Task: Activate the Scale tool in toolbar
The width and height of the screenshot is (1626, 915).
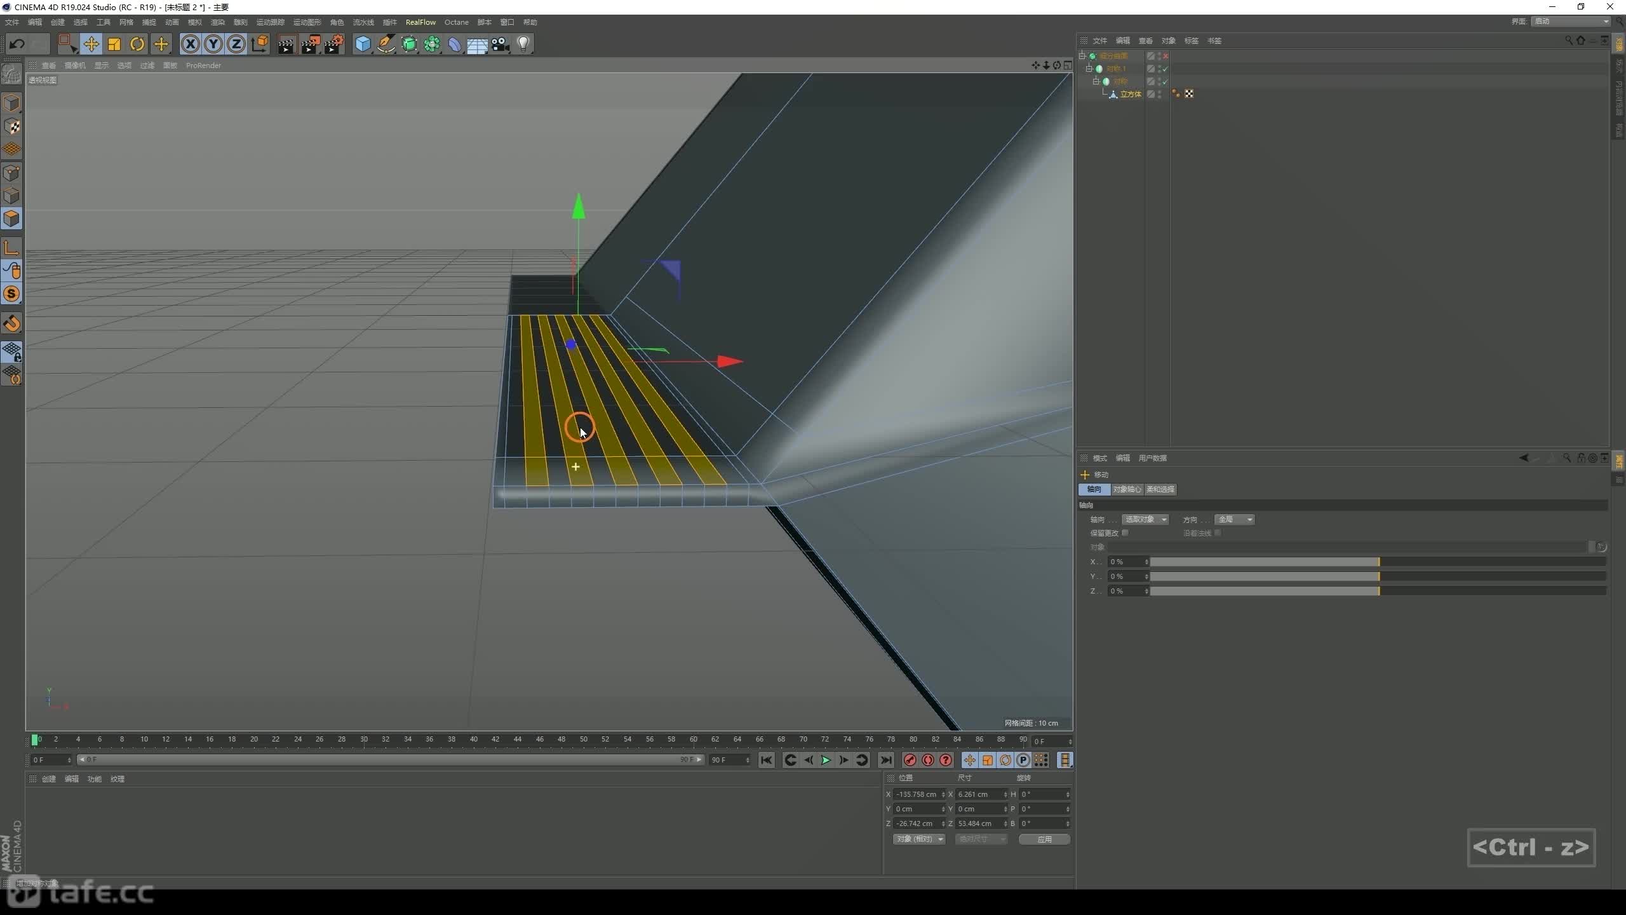Action: pos(114,44)
